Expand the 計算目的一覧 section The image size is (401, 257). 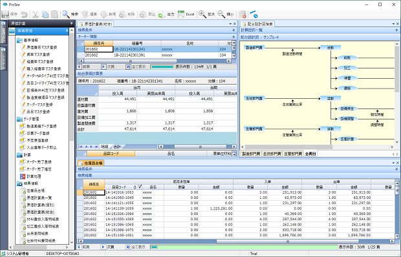(x=396, y=30)
